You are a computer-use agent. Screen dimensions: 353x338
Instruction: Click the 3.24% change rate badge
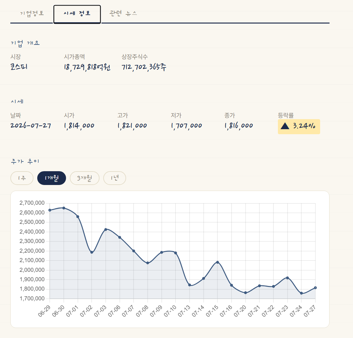[299, 127]
